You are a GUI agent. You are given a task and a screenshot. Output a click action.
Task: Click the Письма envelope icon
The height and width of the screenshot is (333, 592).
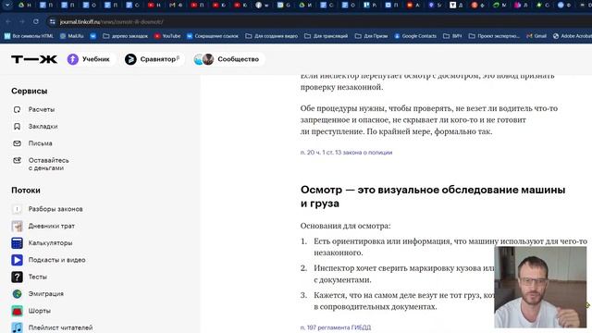coord(17,143)
